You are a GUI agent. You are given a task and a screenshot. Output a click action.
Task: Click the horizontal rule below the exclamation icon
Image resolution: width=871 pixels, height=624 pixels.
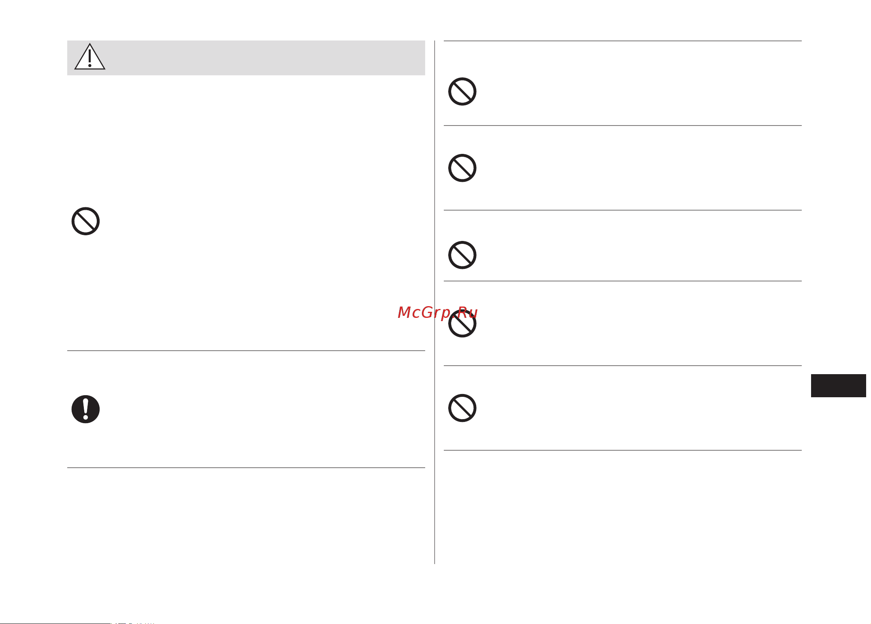246,468
